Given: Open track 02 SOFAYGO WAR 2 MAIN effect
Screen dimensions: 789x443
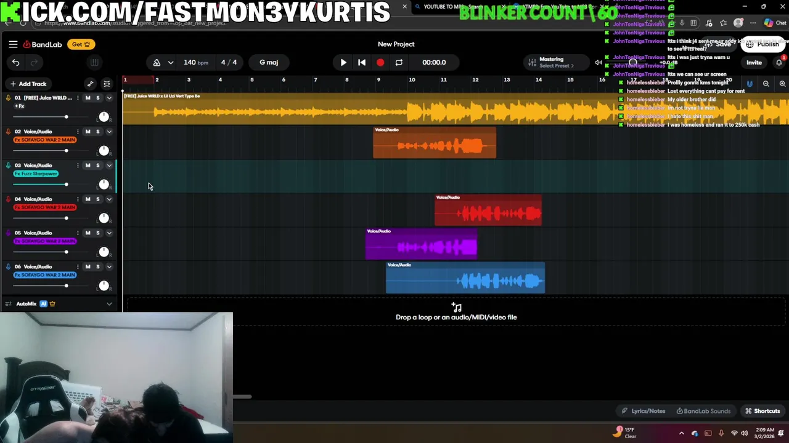Looking at the screenshot, I should click(x=44, y=140).
